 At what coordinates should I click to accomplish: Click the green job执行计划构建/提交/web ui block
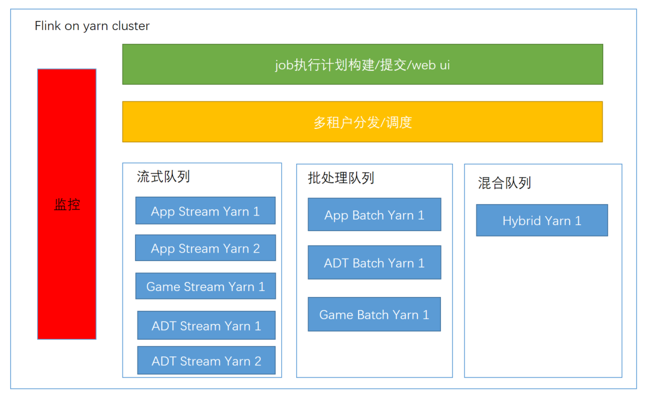pos(362,64)
